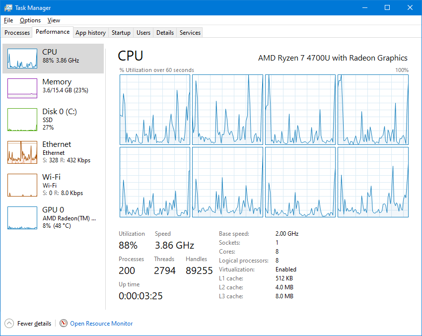The image size is (422, 336).
Task: Click the Task Manager title bar icon
Action: (x=7, y=7)
